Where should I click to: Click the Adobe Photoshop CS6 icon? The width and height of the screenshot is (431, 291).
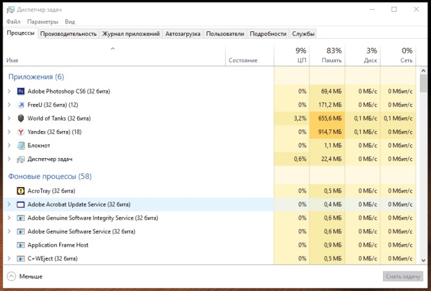20,91
